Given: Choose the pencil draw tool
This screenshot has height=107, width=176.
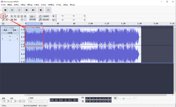Looking at the screenshot, I should click(x=3, y=19).
